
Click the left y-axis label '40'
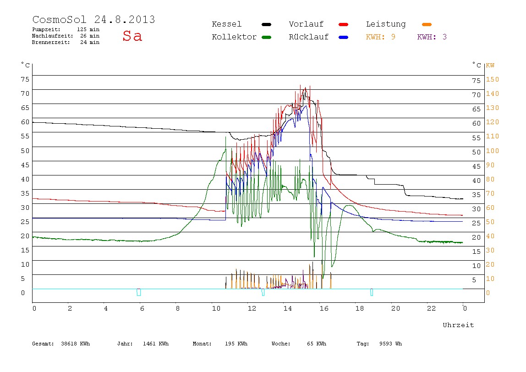click(25, 179)
